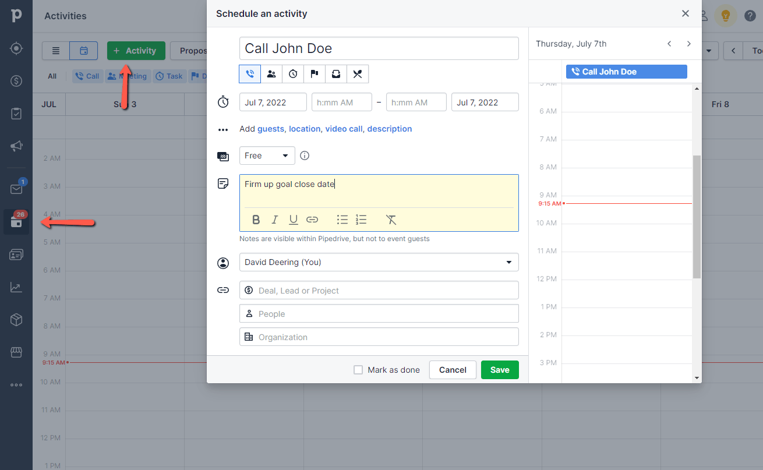Filter activities by Task
This screenshot has height=470, width=763.
click(169, 76)
